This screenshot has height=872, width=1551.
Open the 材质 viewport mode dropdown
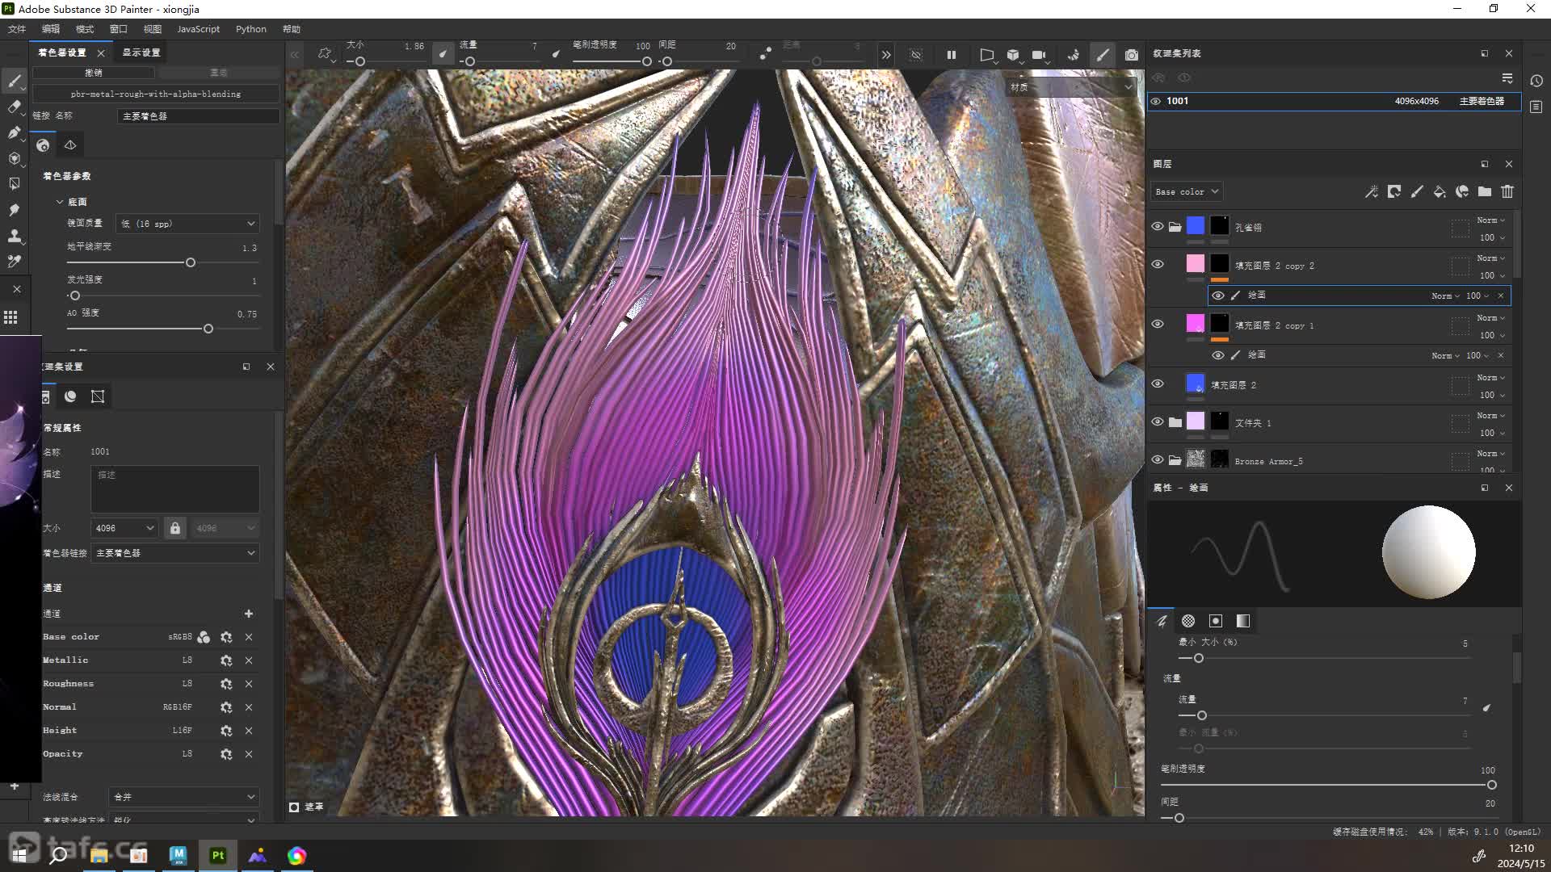(1070, 87)
